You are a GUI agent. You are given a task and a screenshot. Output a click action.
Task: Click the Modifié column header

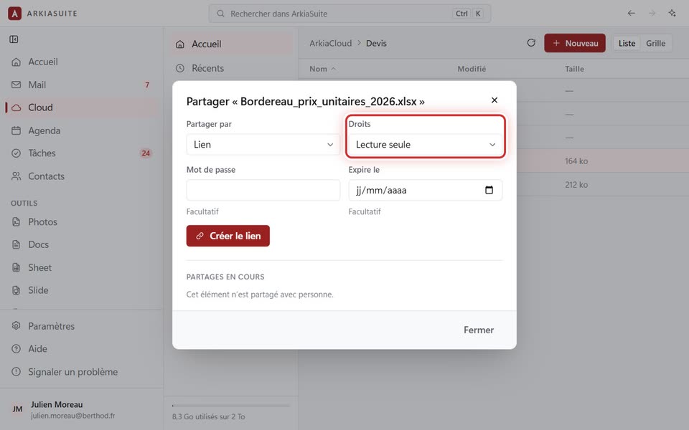[x=472, y=69]
